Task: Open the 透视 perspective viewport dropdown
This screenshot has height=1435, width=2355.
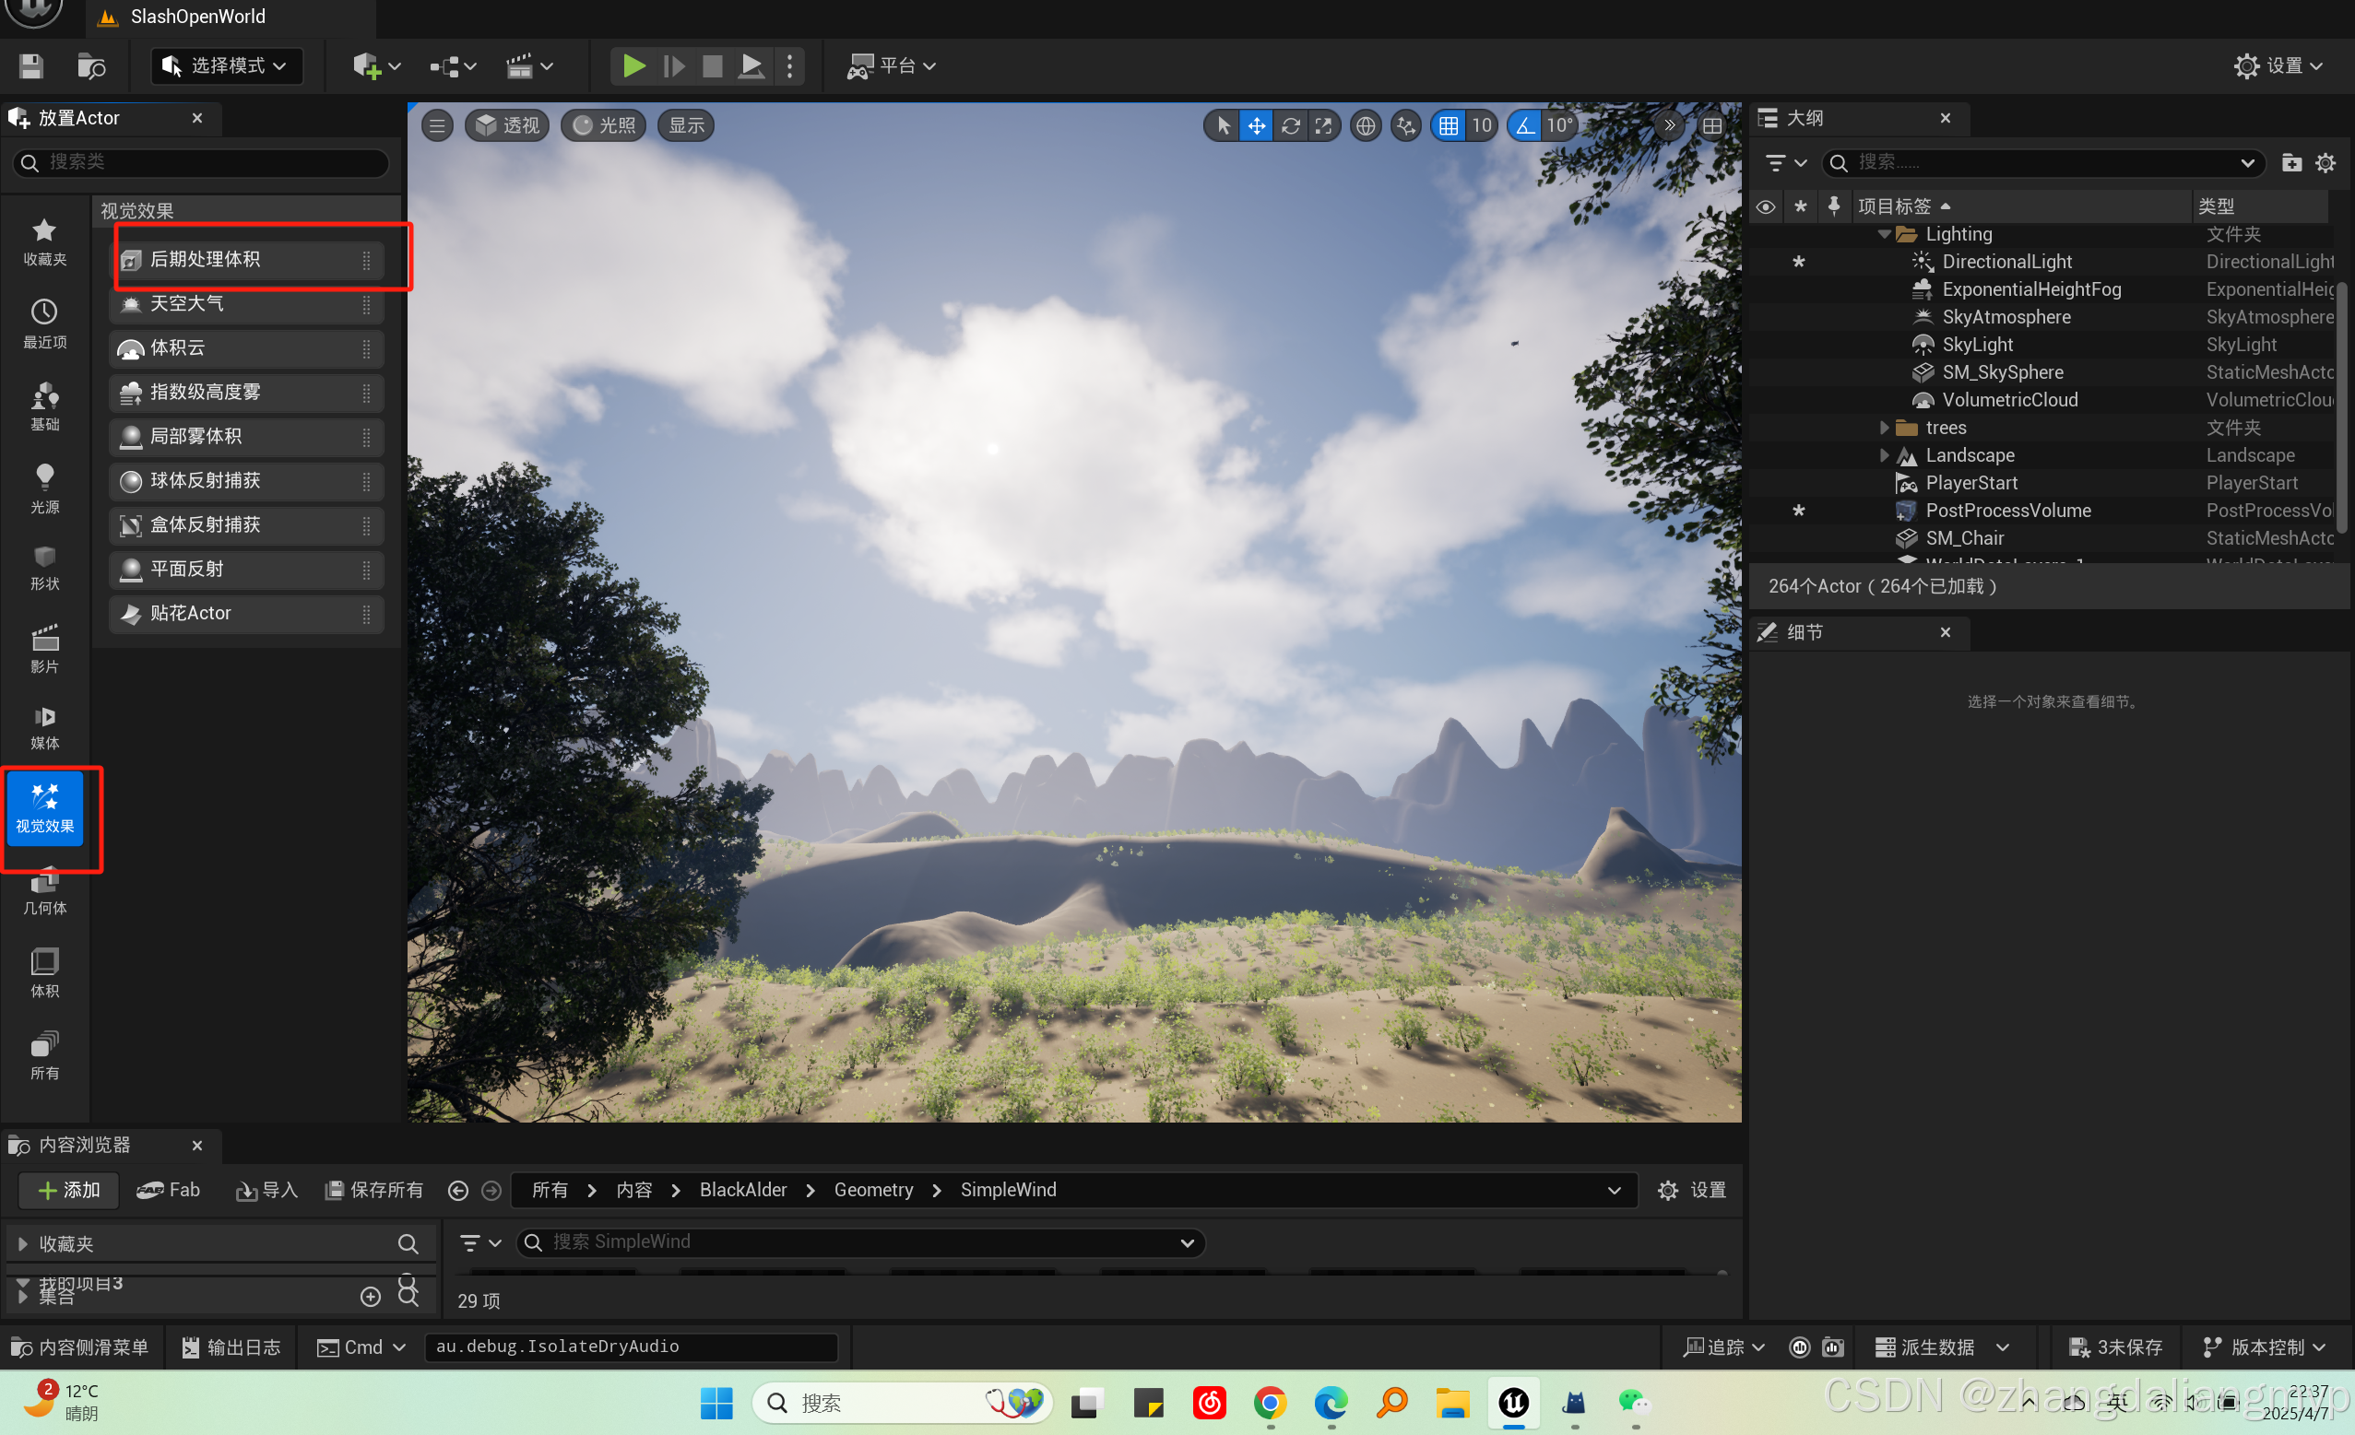Action: tap(506, 125)
